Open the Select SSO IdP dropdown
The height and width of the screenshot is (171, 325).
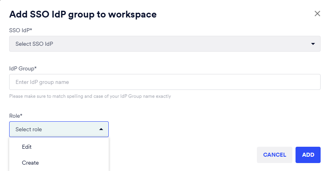[x=164, y=44]
